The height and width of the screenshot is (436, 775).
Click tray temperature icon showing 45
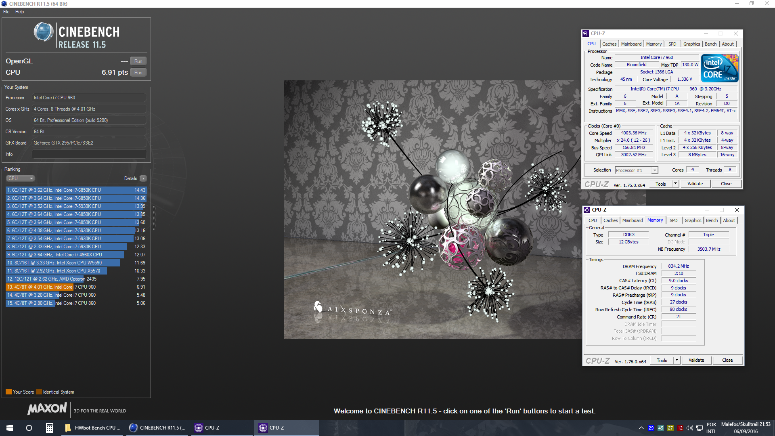point(661,428)
